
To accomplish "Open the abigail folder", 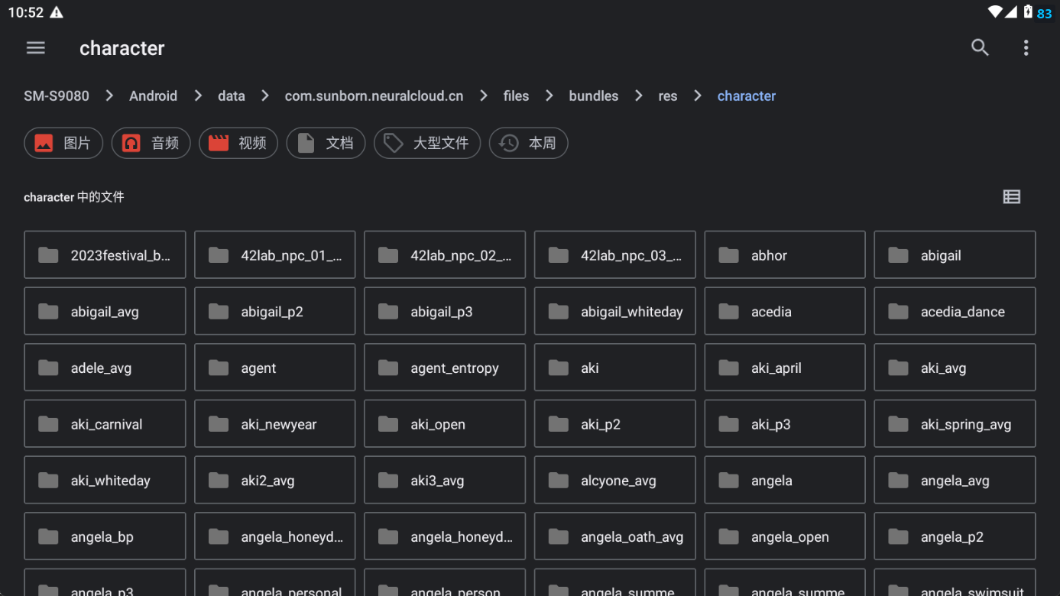I will [x=955, y=255].
